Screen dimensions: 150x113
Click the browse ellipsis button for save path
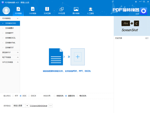coord(51,106)
